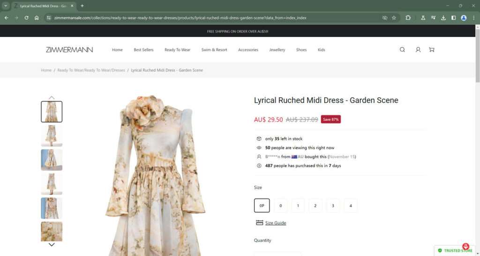Click the AU$ 29.50 sale price

pos(268,120)
